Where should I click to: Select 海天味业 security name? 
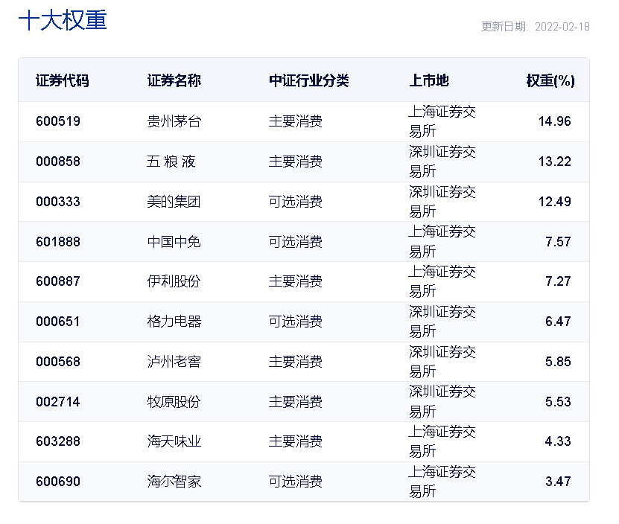pos(174,441)
